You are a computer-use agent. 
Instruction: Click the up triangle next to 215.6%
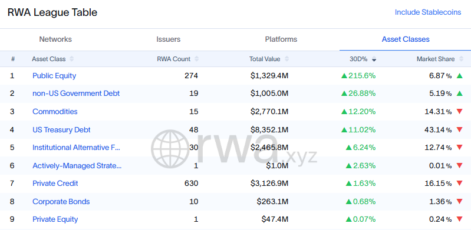[344, 76]
